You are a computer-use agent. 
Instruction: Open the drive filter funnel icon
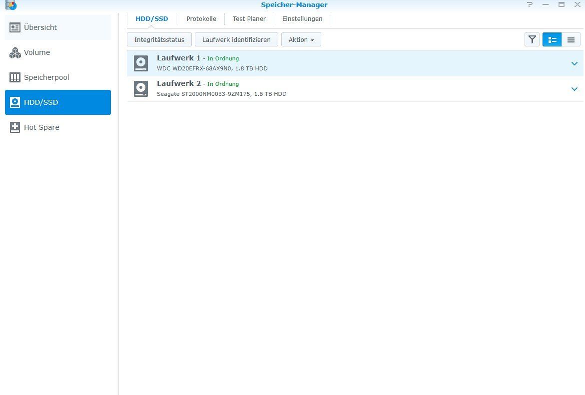(x=532, y=39)
